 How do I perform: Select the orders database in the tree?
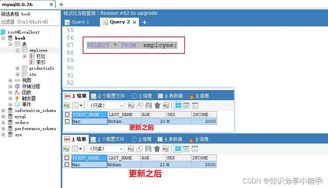click(22, 122)
